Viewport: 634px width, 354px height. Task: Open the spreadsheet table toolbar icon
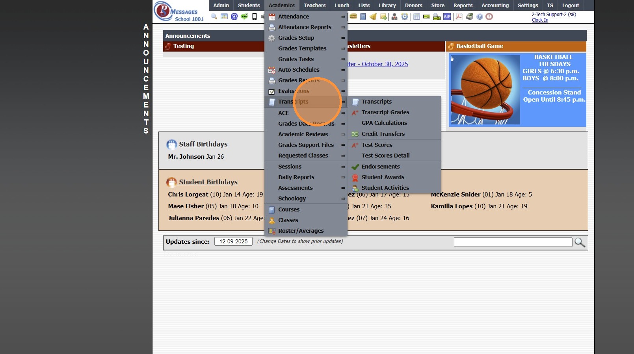(416, 17)
